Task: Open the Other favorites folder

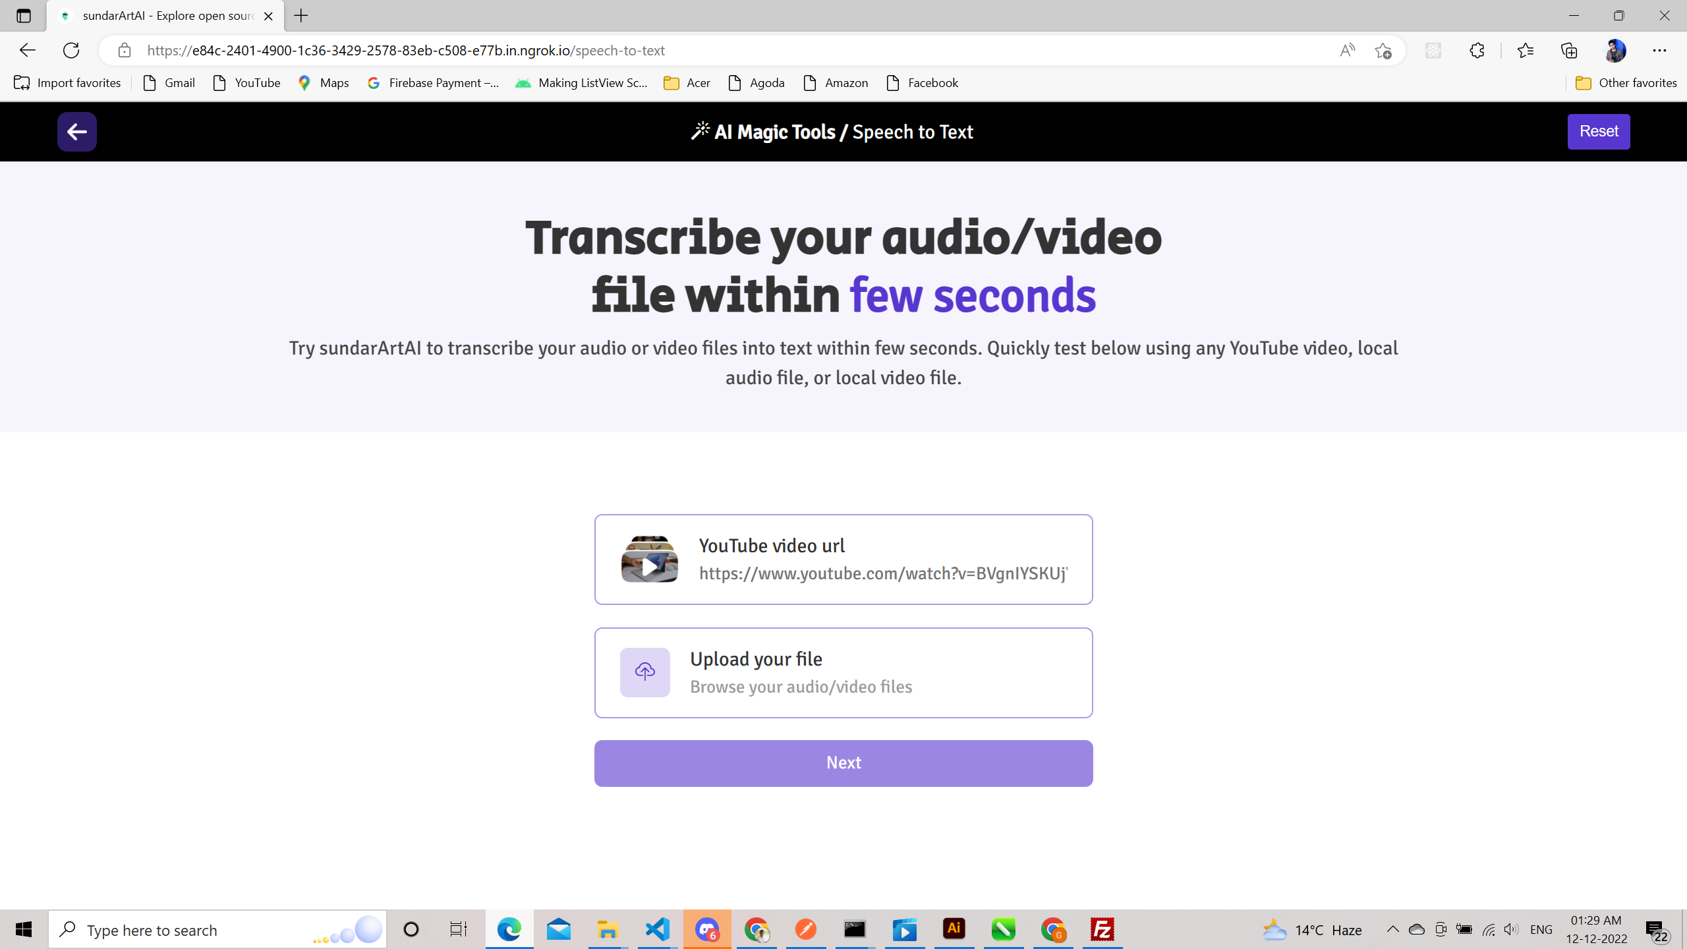Action: [x=1625, y=82]
